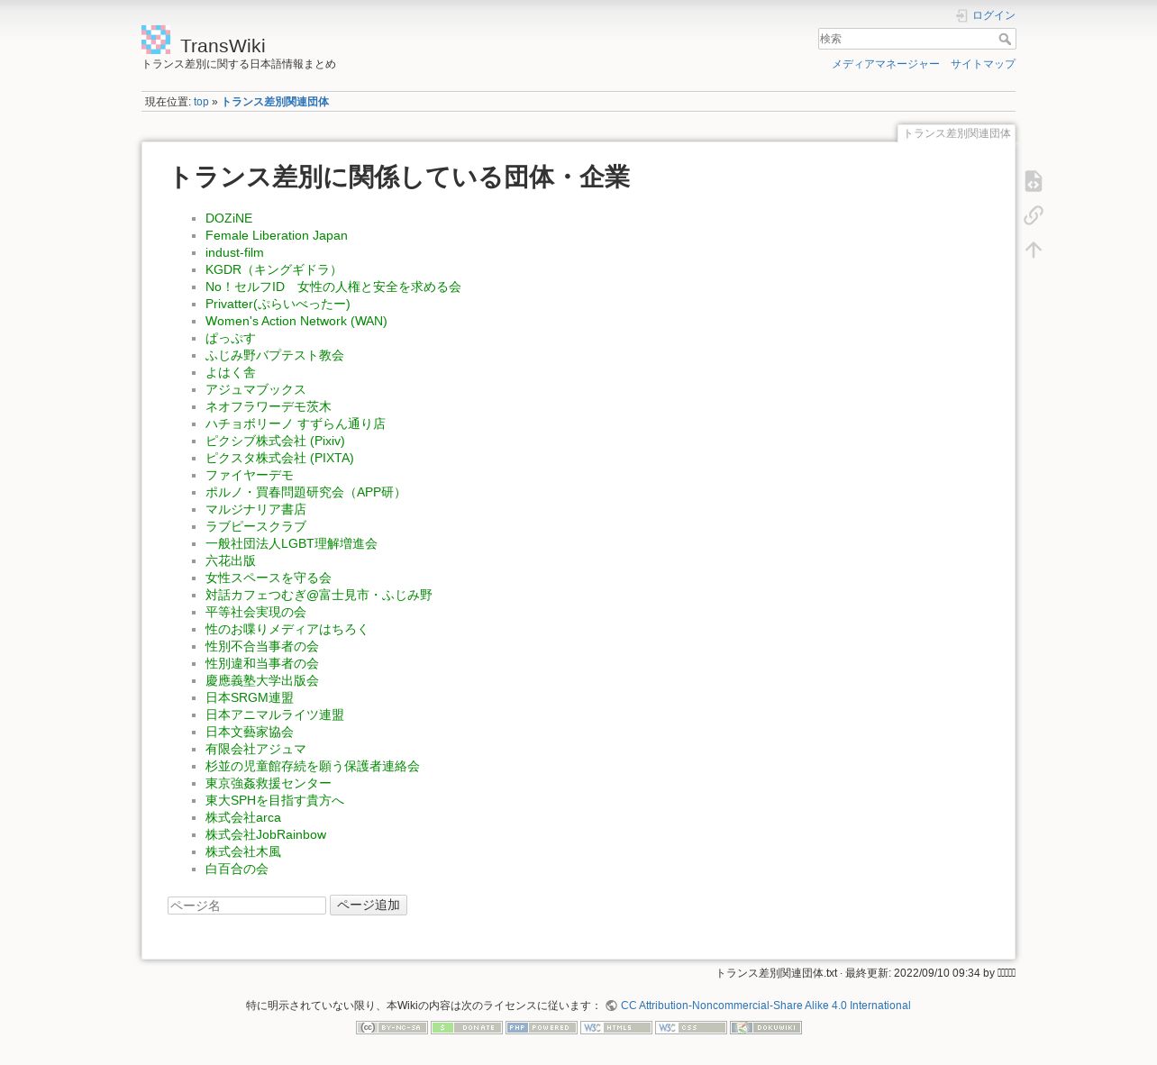Click the W3C HTML5 badge
Screen dimensions: 1157x1065
pos(616,1027)
